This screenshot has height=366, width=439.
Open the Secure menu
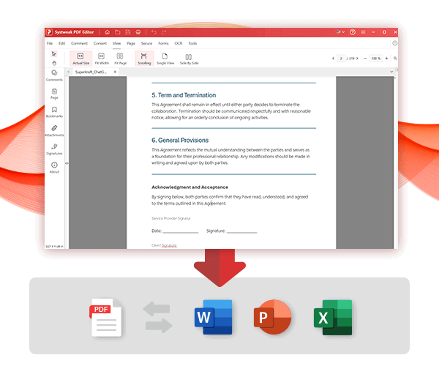(x=146, y=43)
